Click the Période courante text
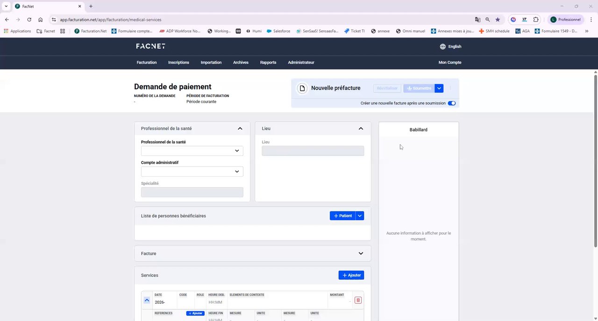 [201, 102]
